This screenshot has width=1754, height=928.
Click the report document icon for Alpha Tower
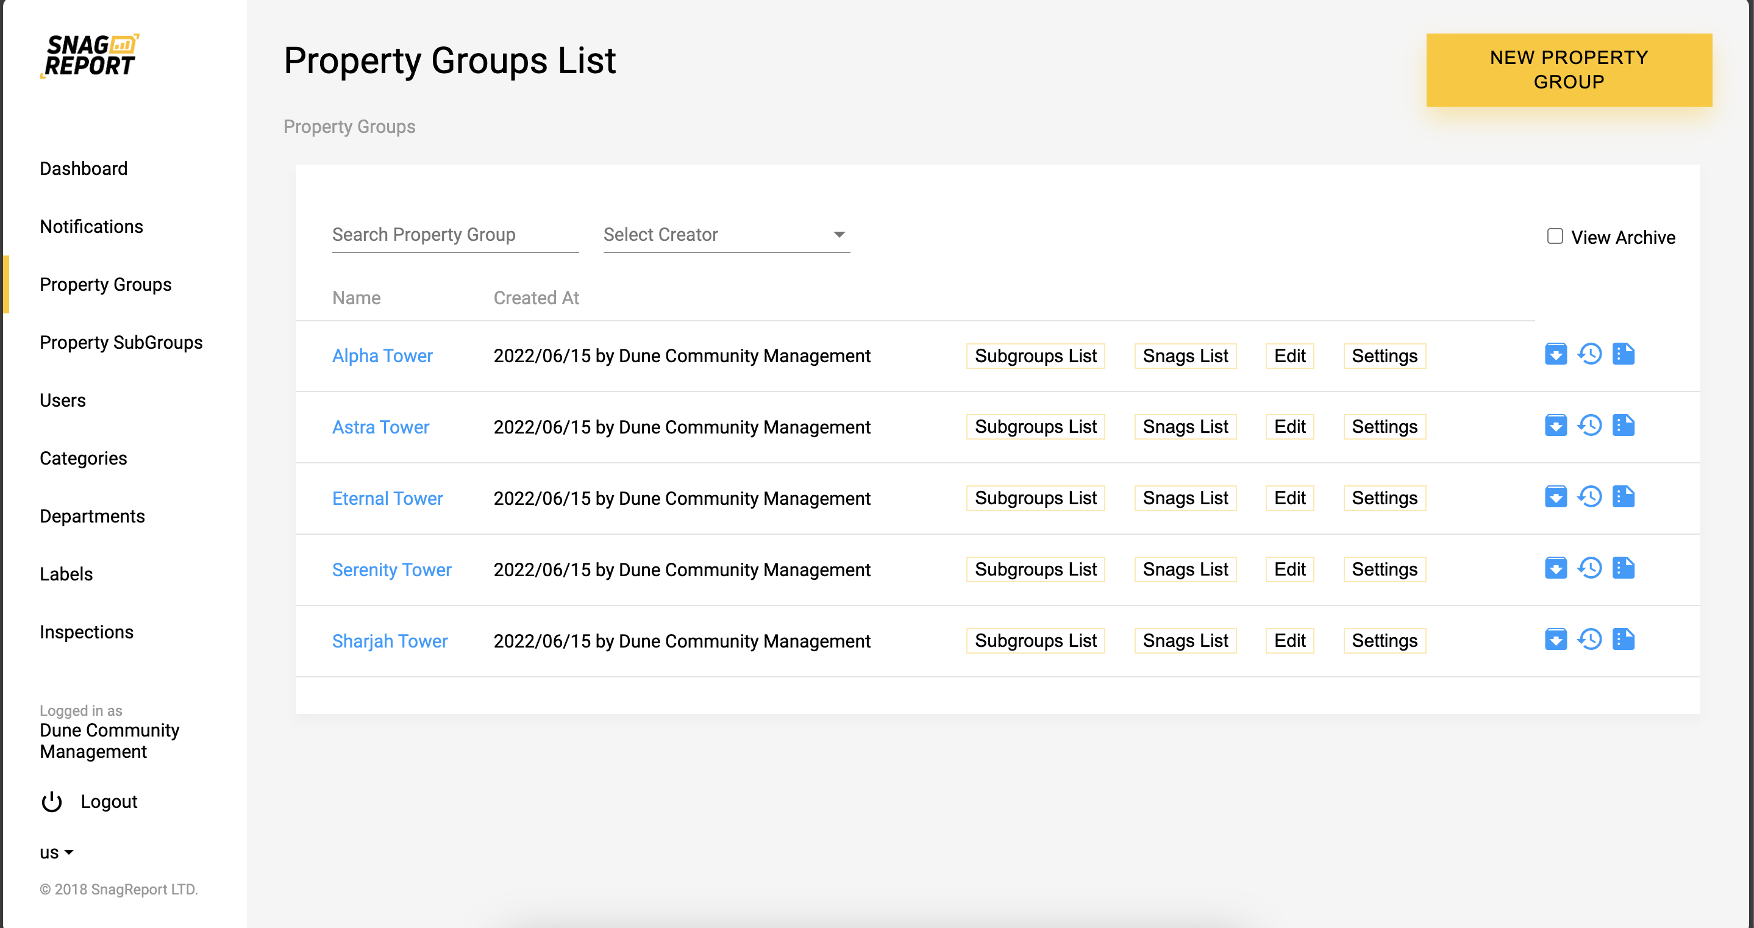click(x=1624, y=355)
